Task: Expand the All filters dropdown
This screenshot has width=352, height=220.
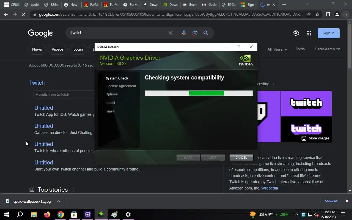Action: [x=277, y=49]
